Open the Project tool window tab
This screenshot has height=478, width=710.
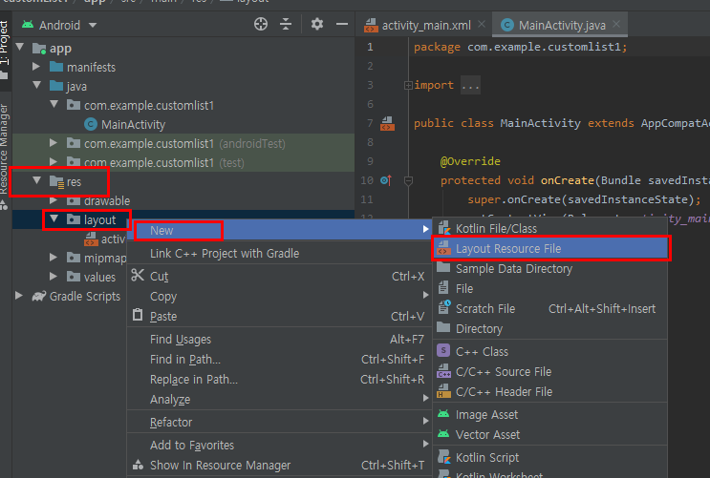coord(5,50)
